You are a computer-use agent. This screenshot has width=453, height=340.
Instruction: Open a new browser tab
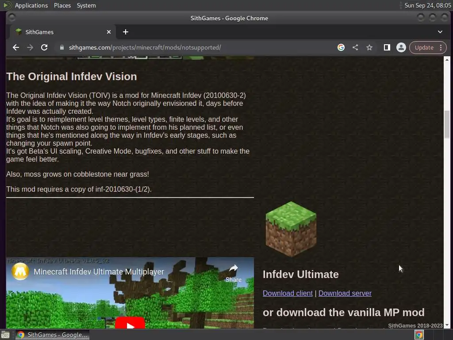tap(125, 32)
